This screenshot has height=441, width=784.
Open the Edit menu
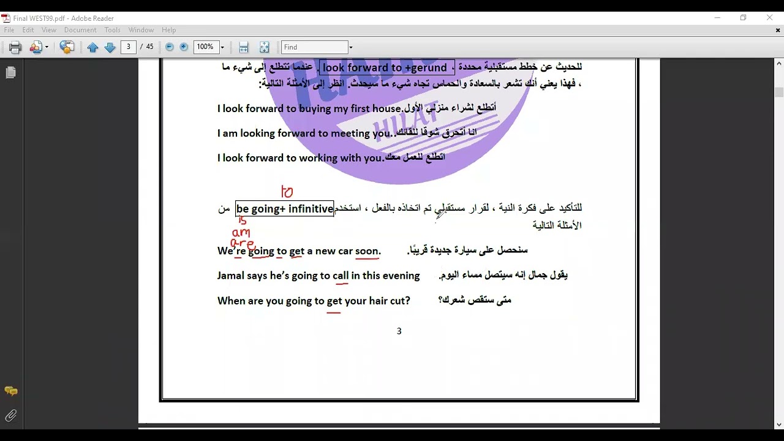[x=28, y=30]
